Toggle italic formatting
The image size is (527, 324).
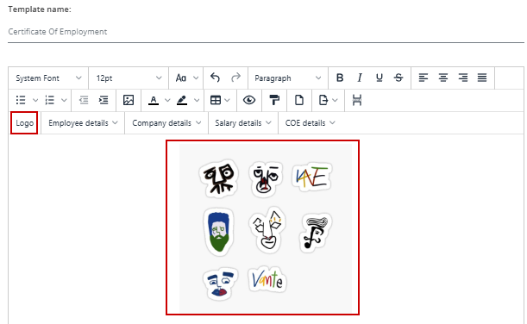360,78
